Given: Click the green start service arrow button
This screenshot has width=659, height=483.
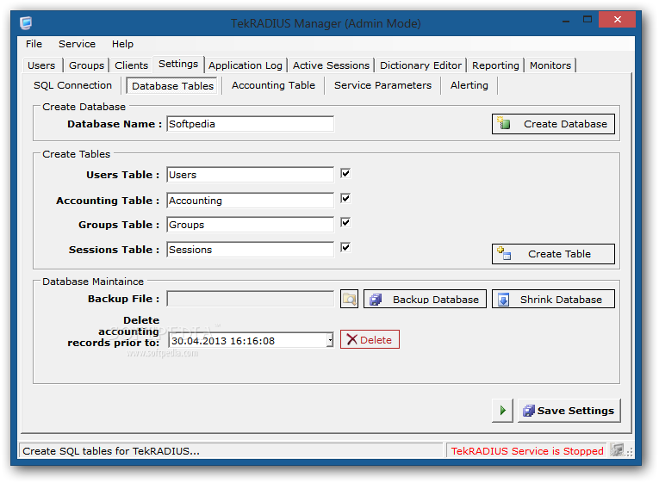Looking at the screenshot, I should tap(502, 411).
